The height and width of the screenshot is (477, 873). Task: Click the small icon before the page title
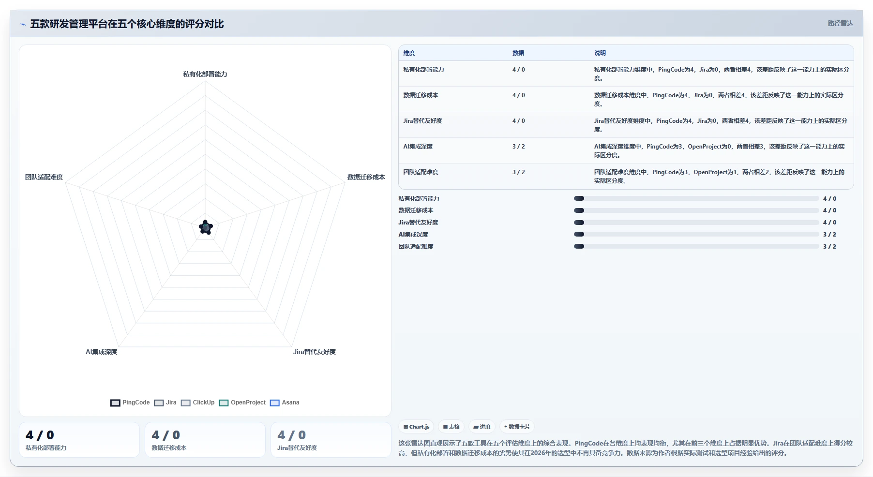(23, 24)
